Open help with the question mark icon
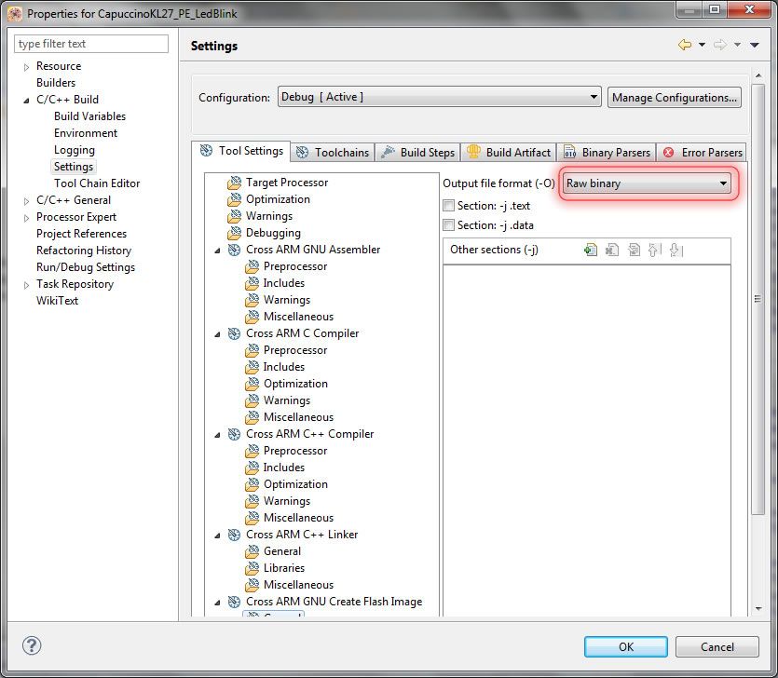 coord(32,645)
